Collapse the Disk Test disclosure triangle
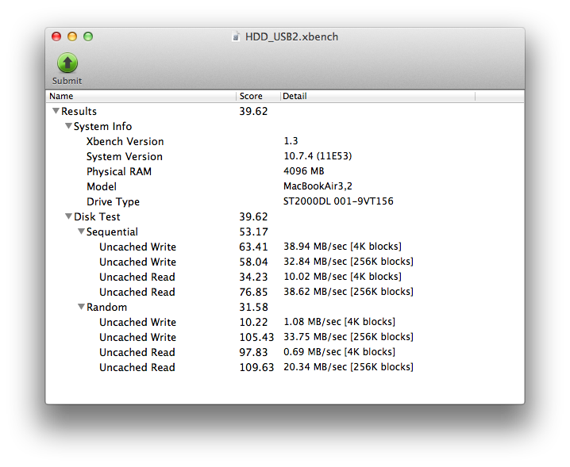This screenshot has height=467, width=570. coord(68,216)
